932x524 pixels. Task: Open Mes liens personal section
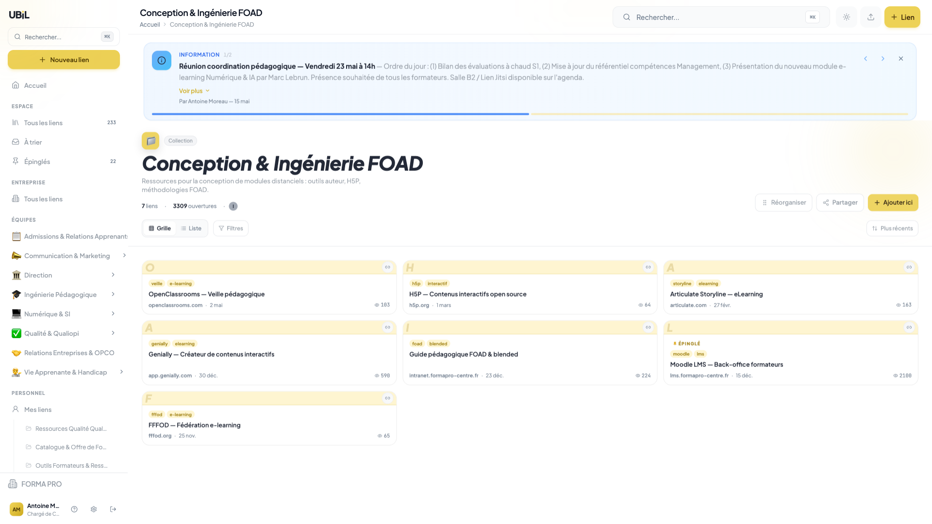click(x=64, y=409)
